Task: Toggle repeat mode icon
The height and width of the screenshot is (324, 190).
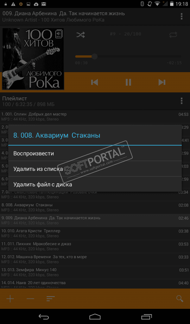Action: (x=173, y=35)
